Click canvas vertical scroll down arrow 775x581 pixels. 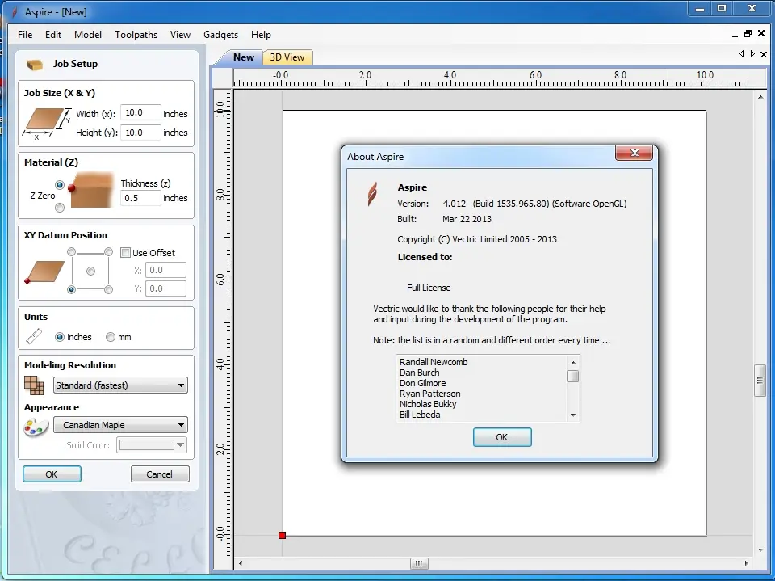coord(760,549)
